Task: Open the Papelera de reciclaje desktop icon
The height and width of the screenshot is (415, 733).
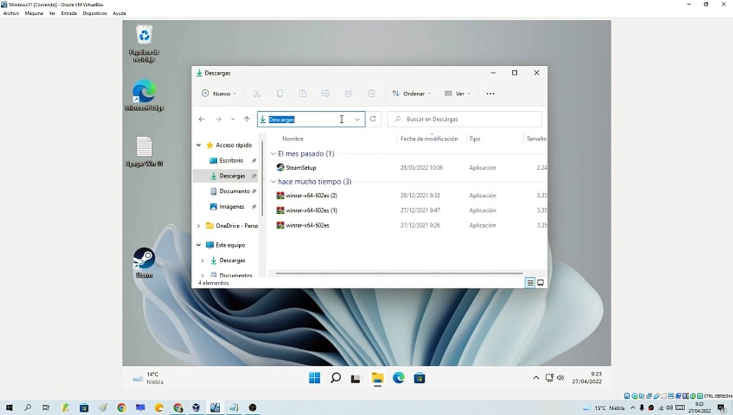Action: (144, 44)
